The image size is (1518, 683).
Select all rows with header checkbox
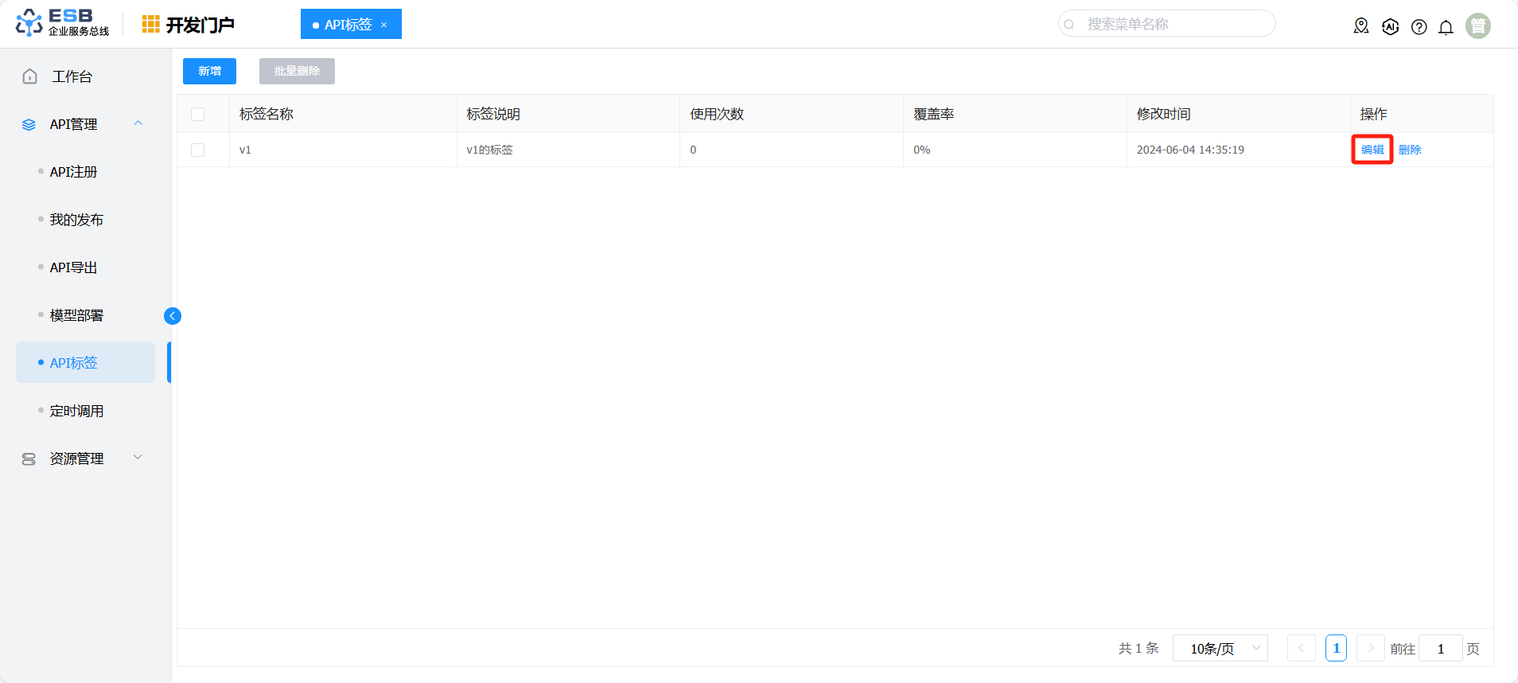198,114
